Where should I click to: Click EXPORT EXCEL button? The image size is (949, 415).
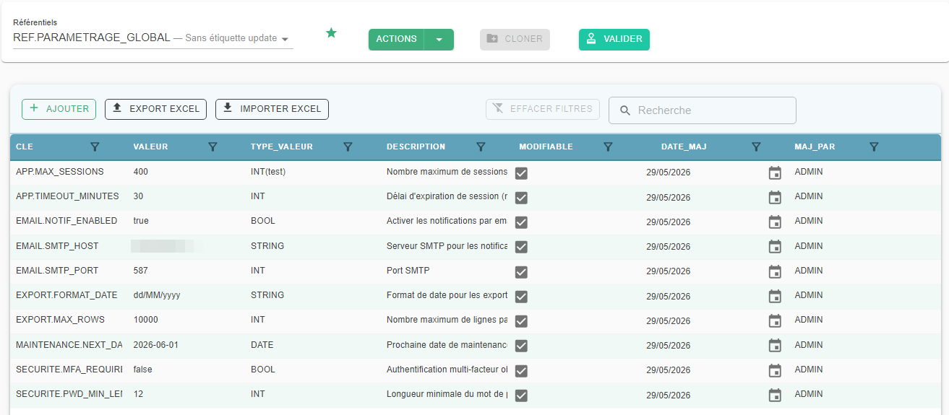click(156, 109)
